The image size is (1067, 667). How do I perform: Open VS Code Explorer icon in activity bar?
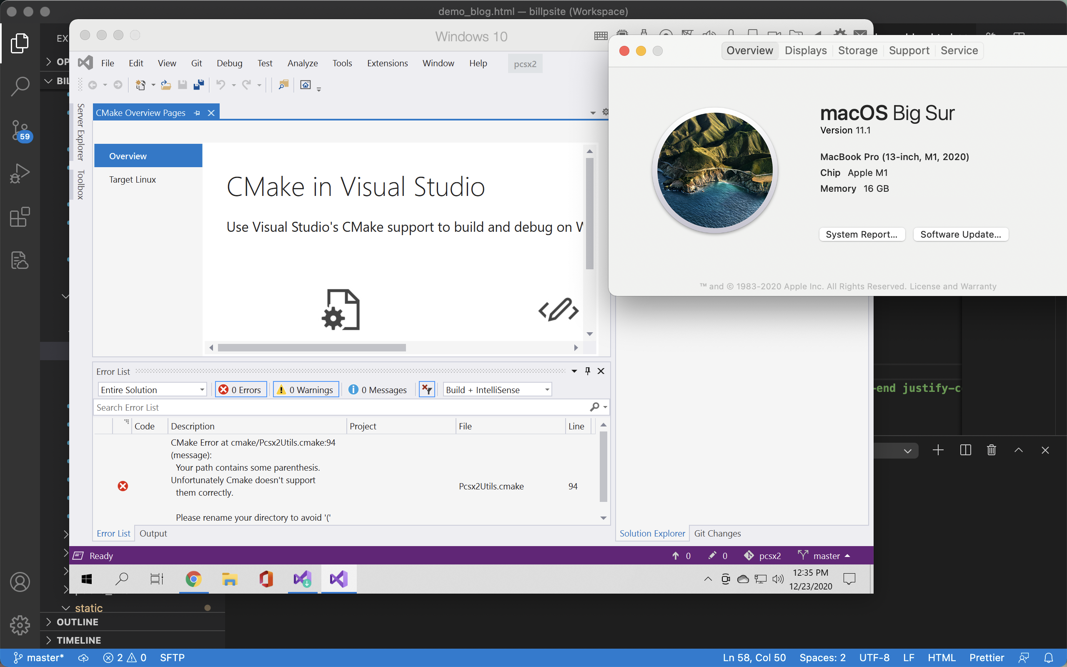pyautogui.click(x=20, y=43)
